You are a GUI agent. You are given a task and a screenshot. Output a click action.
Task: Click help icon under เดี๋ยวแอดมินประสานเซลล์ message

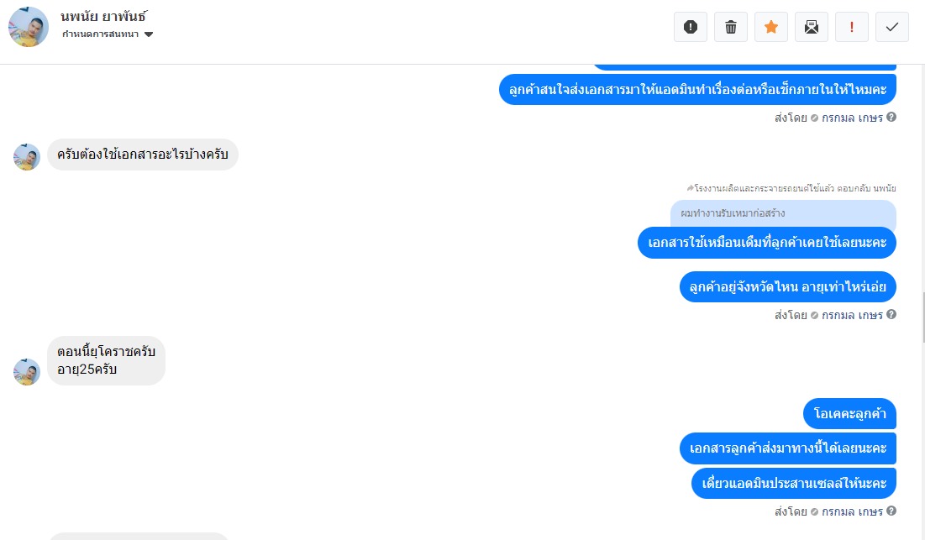891,511
